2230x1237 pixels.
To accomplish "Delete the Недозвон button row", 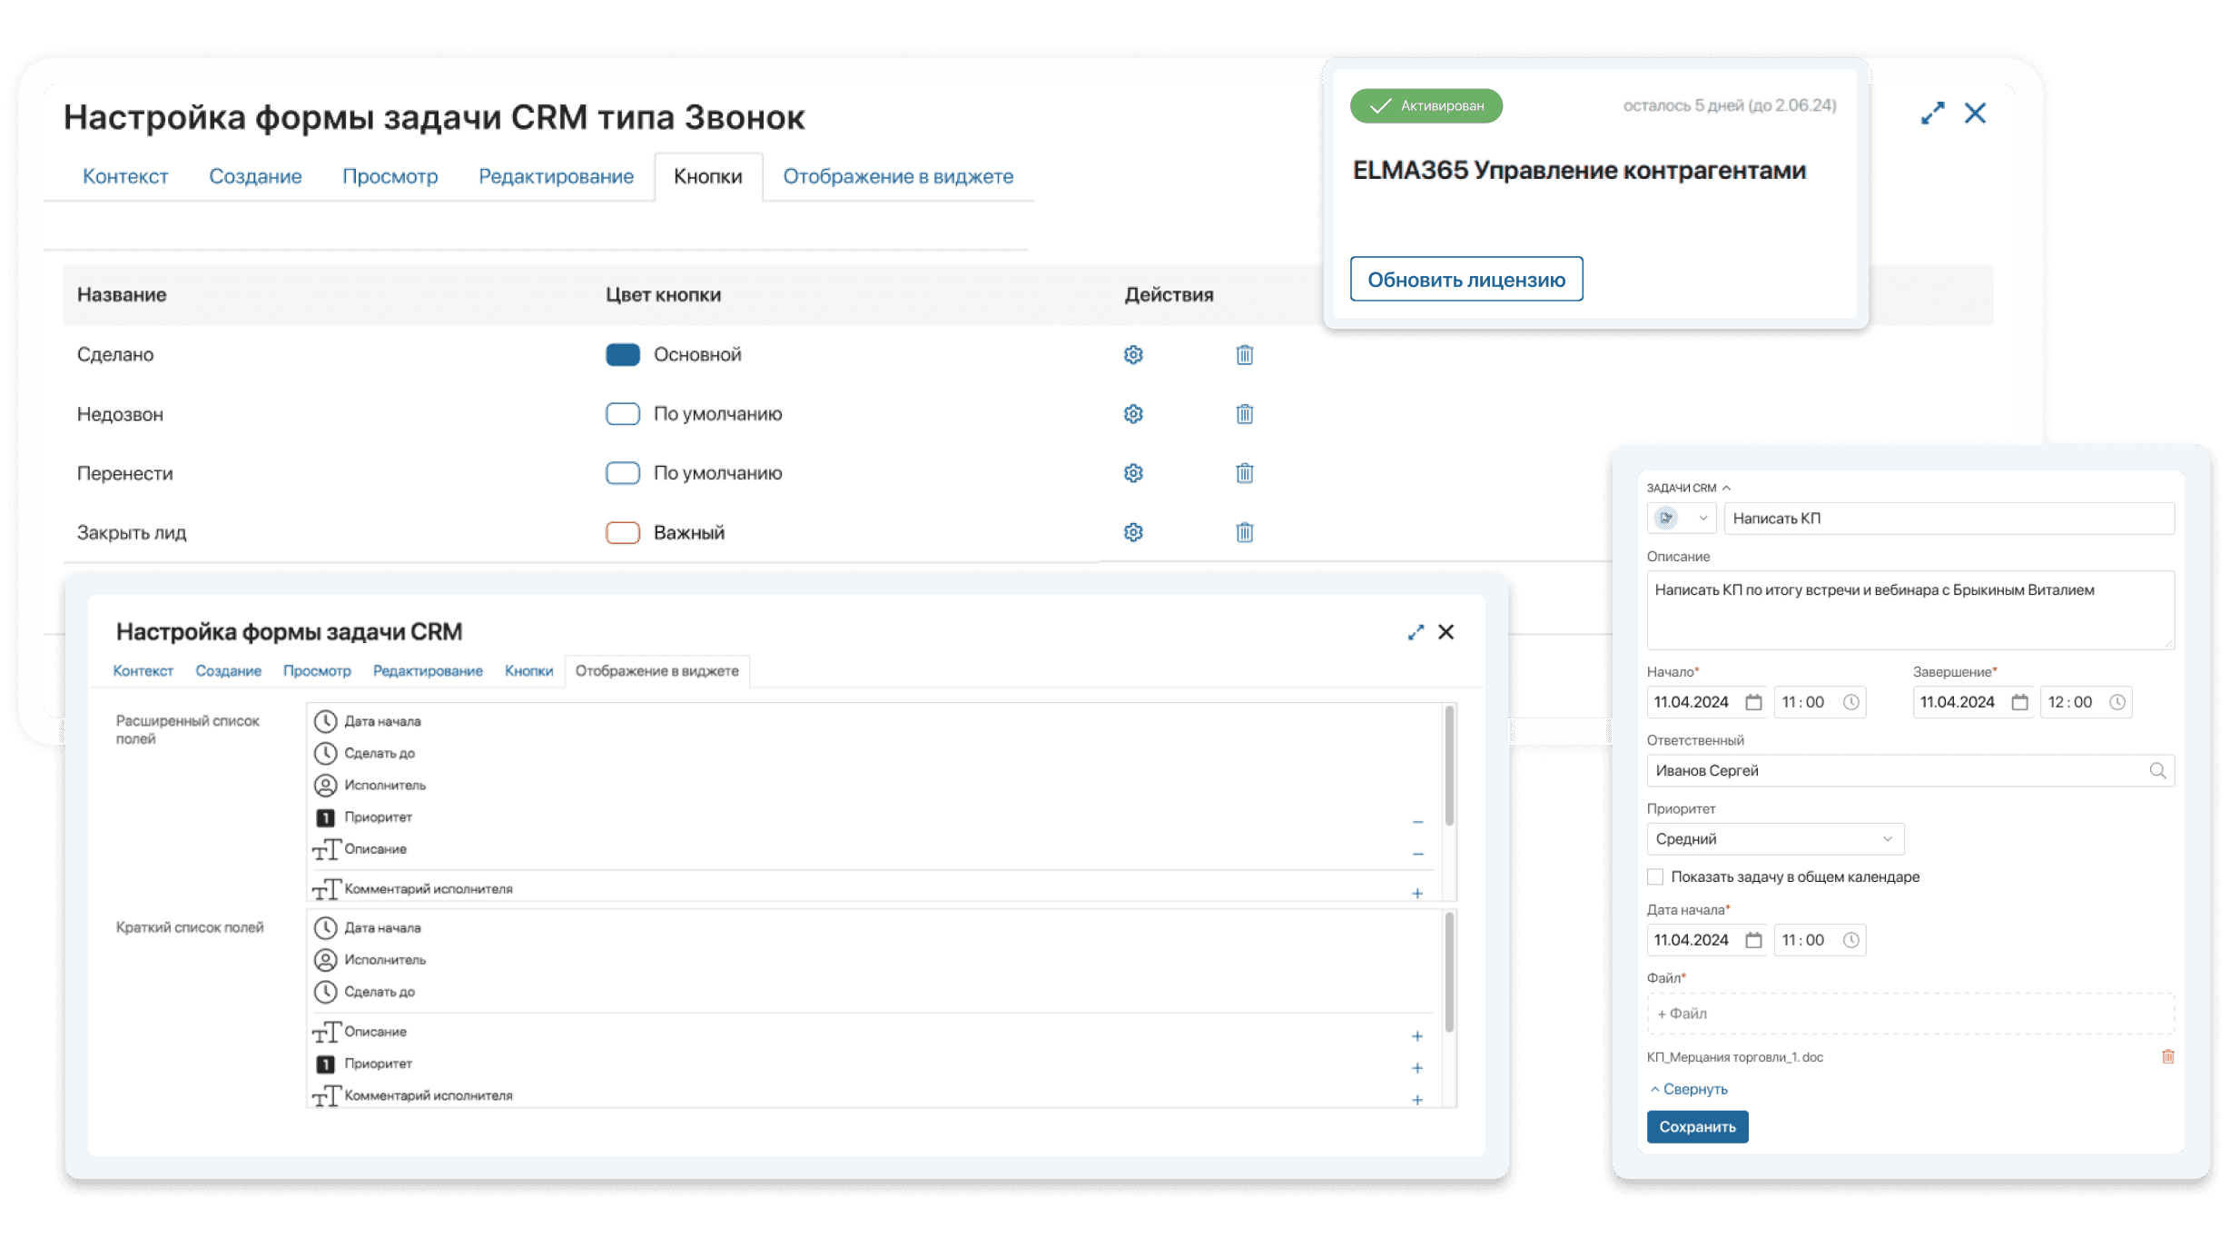I will [x=1244, y=414].
